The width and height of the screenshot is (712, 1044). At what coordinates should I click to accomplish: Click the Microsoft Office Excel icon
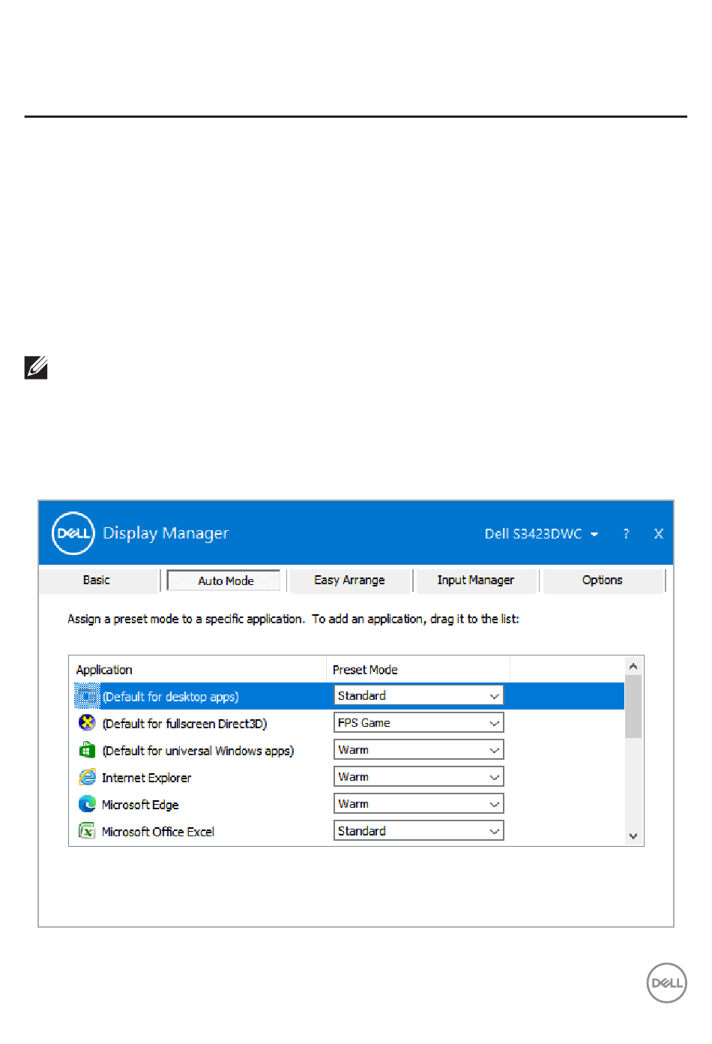tap(87, 831)
